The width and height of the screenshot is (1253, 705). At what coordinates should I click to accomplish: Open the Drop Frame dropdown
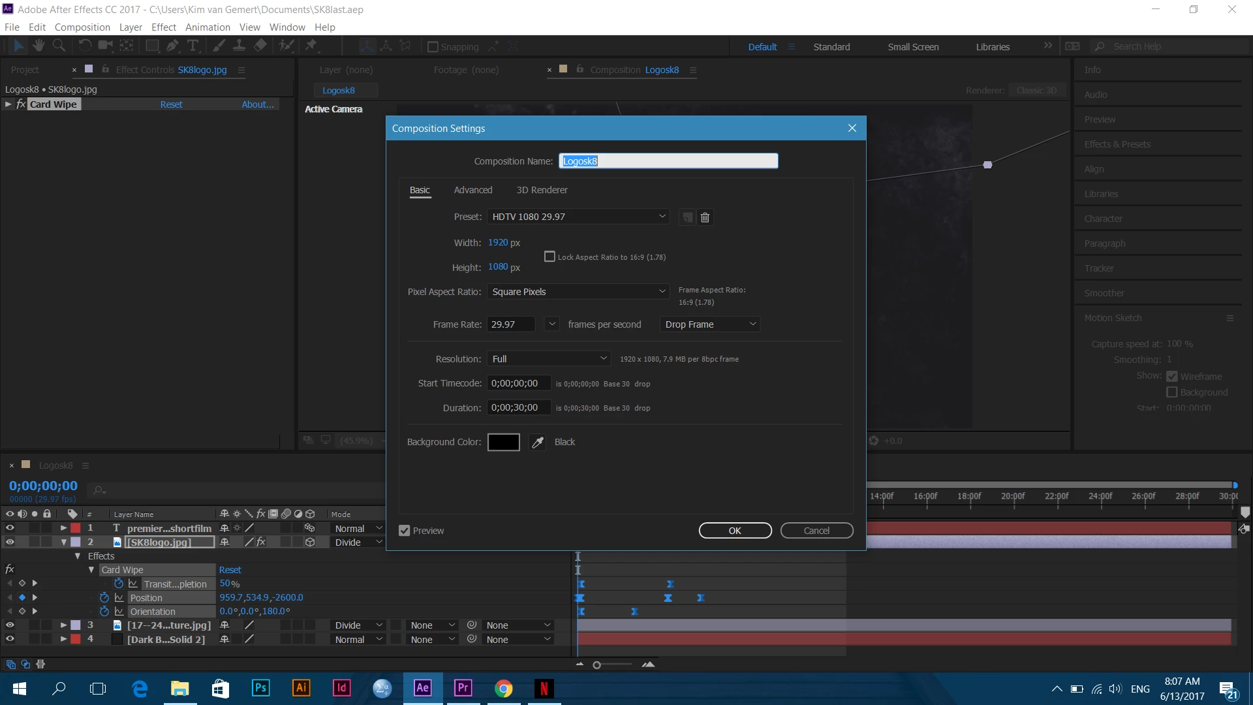[710, 324]
